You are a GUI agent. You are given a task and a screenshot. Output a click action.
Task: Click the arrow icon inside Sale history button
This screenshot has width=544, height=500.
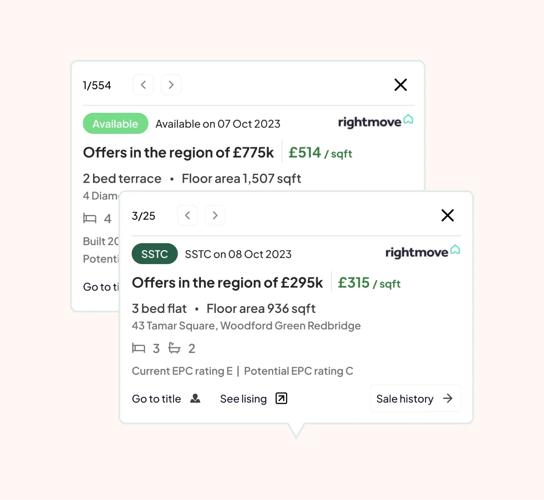pyautogui.click(x=447, y=398)
